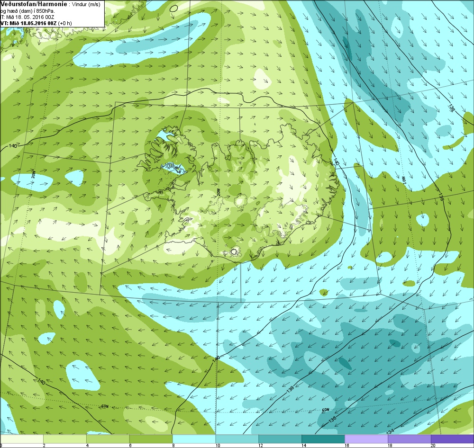Image resolution: width=474 pixels, height=448 pixels.
Task: Click the legend tick label 6
Action: tap(130, 445)
